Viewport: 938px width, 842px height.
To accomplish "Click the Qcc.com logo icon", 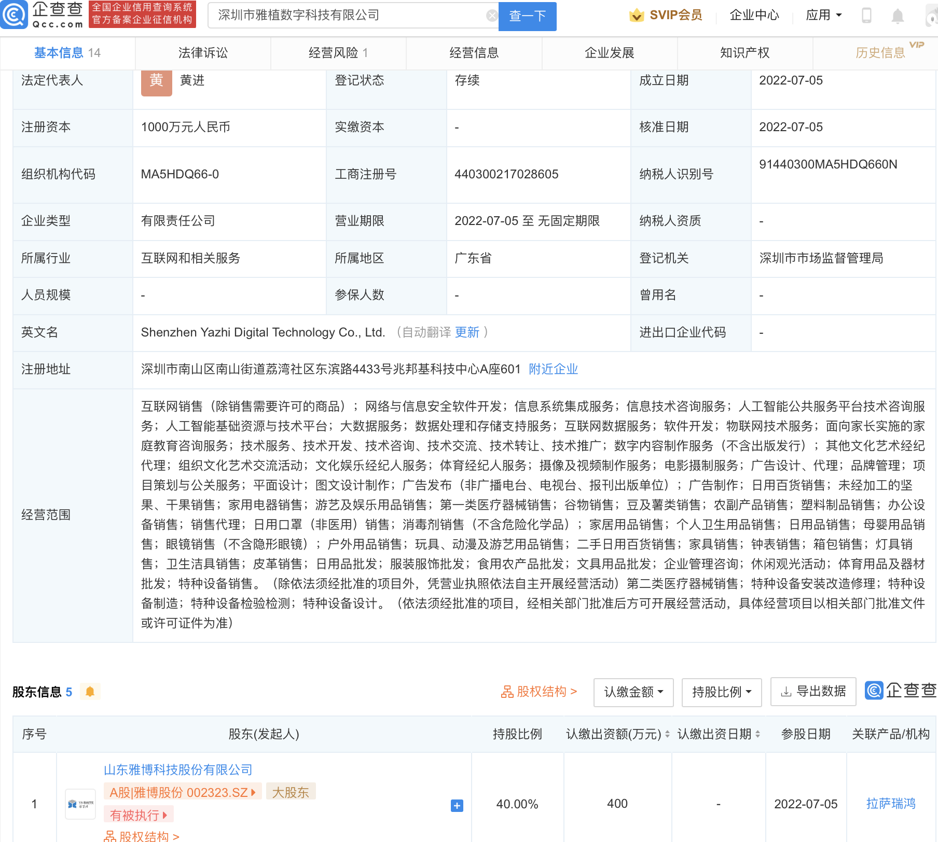I will (x=13, y=15).
